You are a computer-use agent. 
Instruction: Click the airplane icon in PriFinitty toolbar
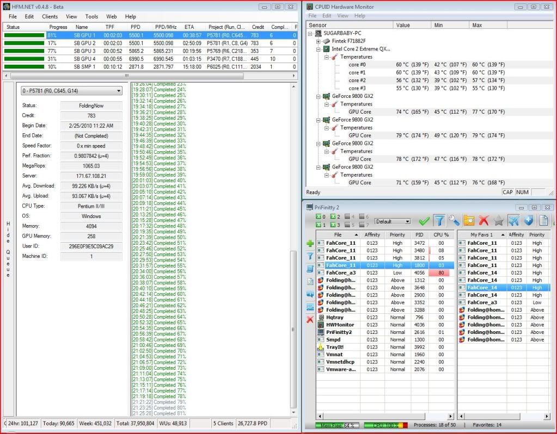coord(513,221)
